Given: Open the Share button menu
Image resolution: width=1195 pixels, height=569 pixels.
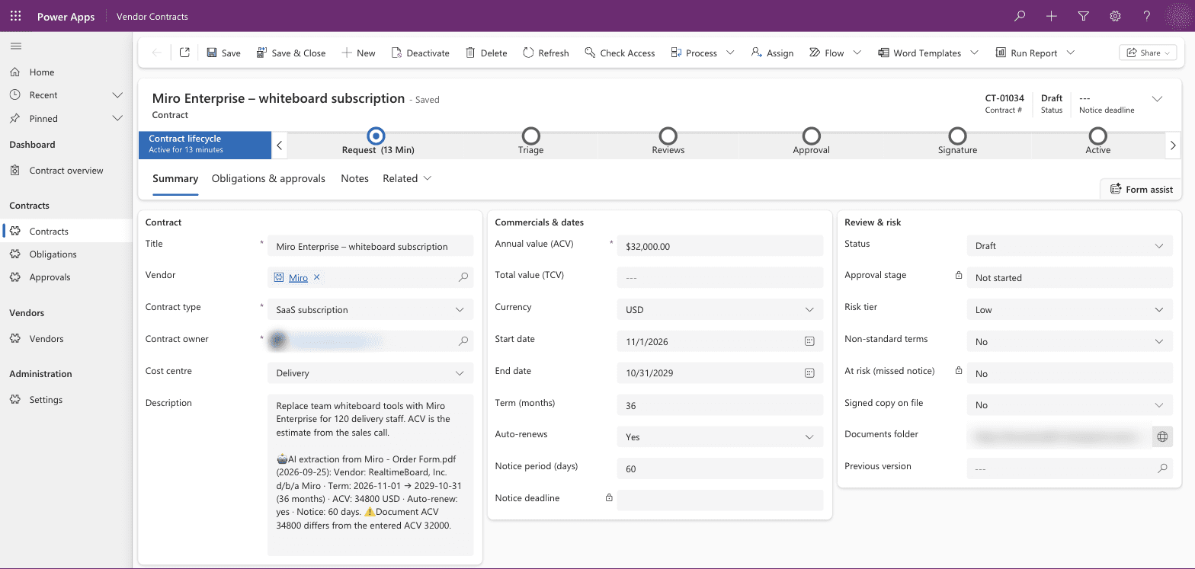Looking at the screenshot, I should (x=1148, y=53).
